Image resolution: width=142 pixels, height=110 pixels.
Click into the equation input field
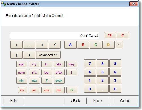(54, 36)
